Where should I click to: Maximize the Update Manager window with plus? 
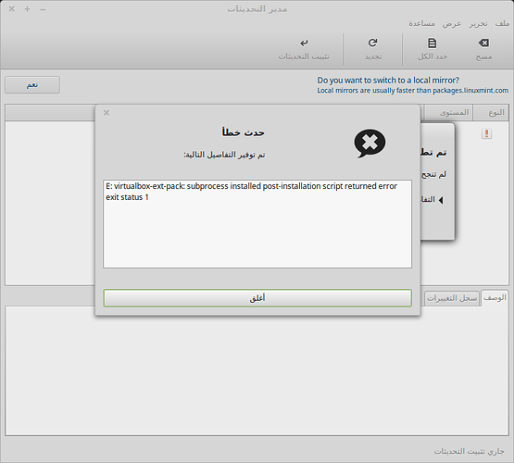click(27, 9)
